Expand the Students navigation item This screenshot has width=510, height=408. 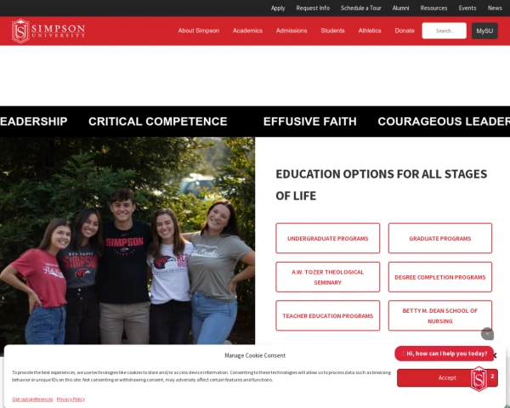click(x=332, y=31)
